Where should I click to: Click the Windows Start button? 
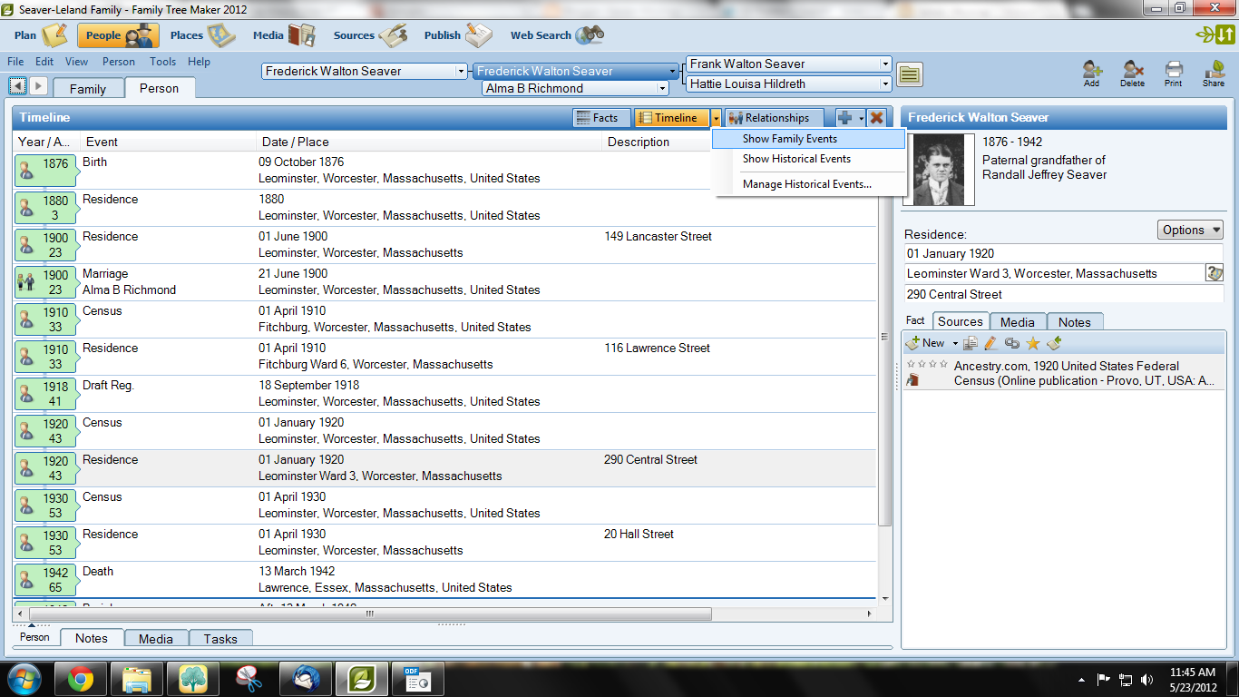coord(24,679)
